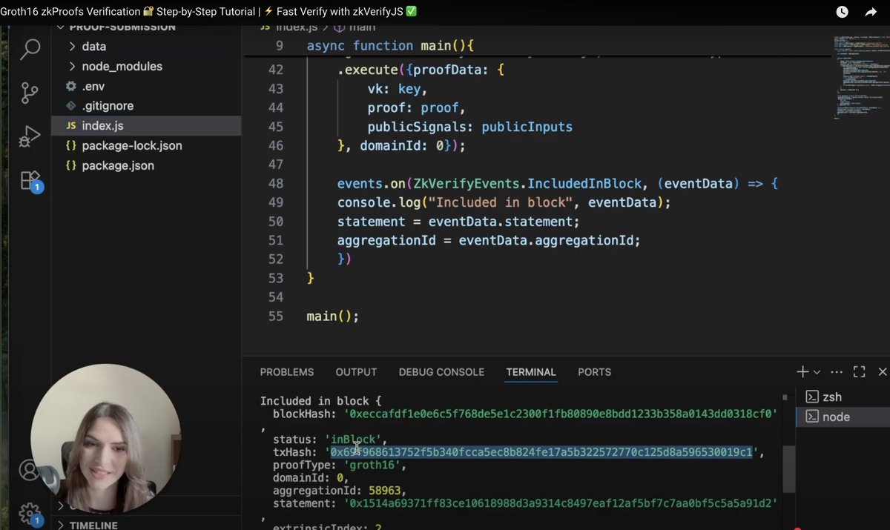
Task: Click domainId: 0 on line 46
Action: [401, 146]
